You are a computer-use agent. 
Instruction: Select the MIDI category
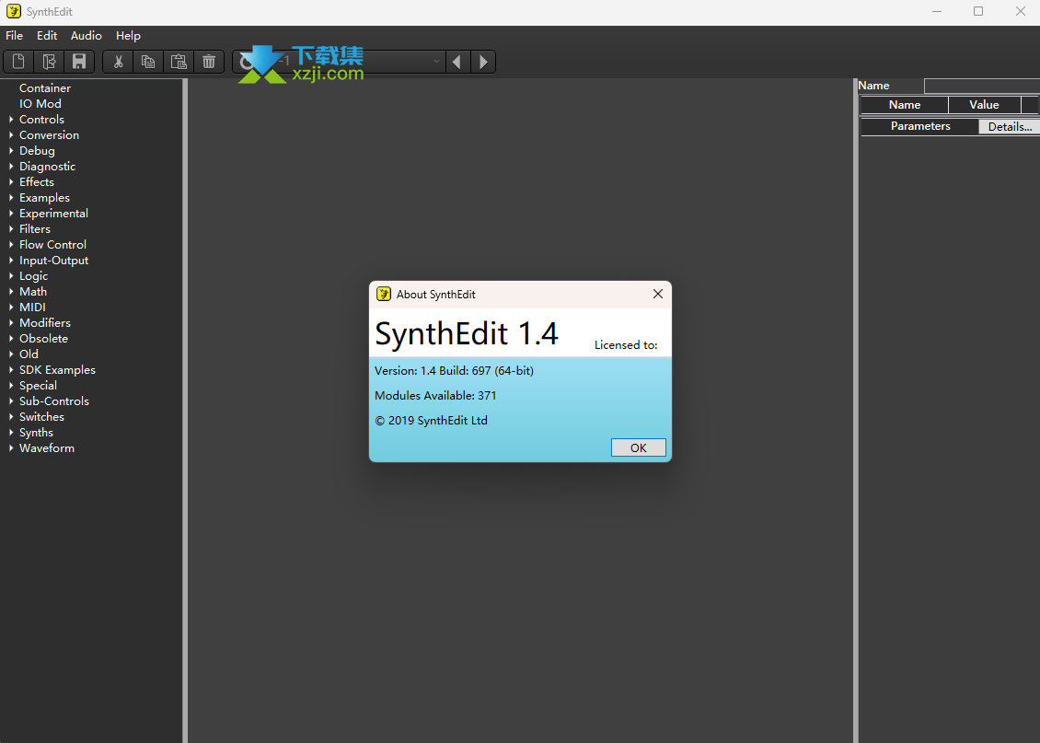pos(32,308)
